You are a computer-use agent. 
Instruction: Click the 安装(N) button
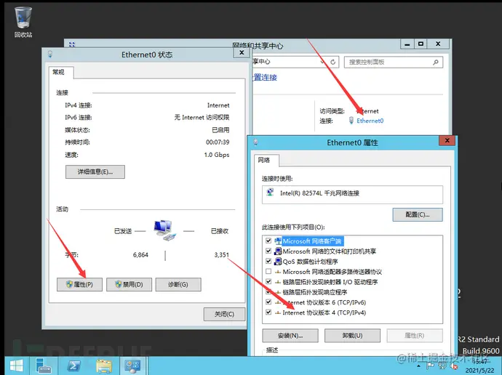coord(290,336)
